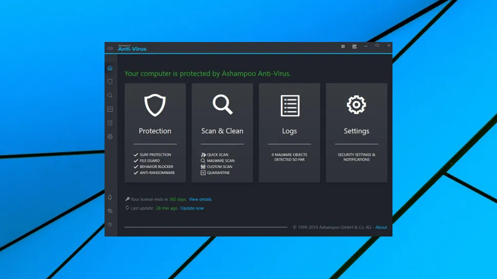Close the Anti-Virus window
This screenshot has width=497, height=279.
click(388, 46)
